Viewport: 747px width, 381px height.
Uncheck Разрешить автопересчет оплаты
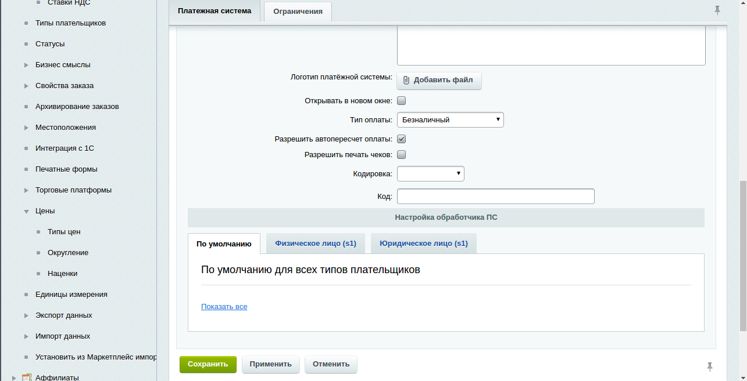point(401,139)
